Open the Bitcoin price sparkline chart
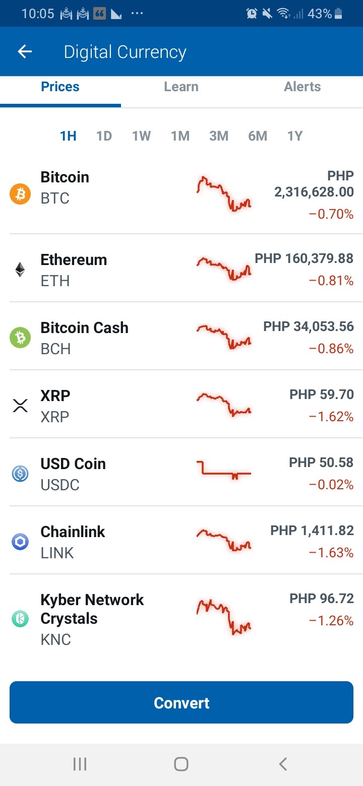The height and width of the screenshot is (786, 363). 224,194
